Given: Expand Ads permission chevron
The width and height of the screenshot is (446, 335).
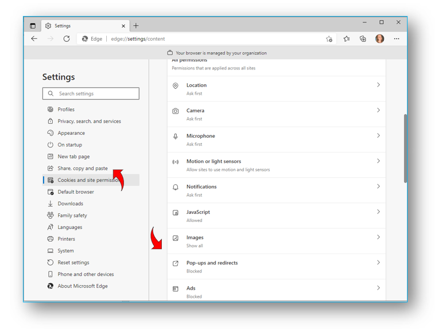Looking at the screenshot, I should tap(378, 288).
